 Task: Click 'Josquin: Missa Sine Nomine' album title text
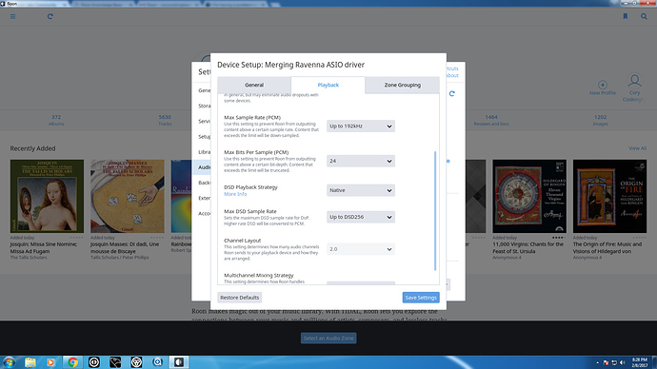click(44, 247)
